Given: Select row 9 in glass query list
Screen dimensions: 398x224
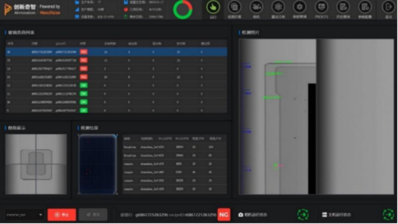Looking at the screenshot, I should [x=116, y=110].
